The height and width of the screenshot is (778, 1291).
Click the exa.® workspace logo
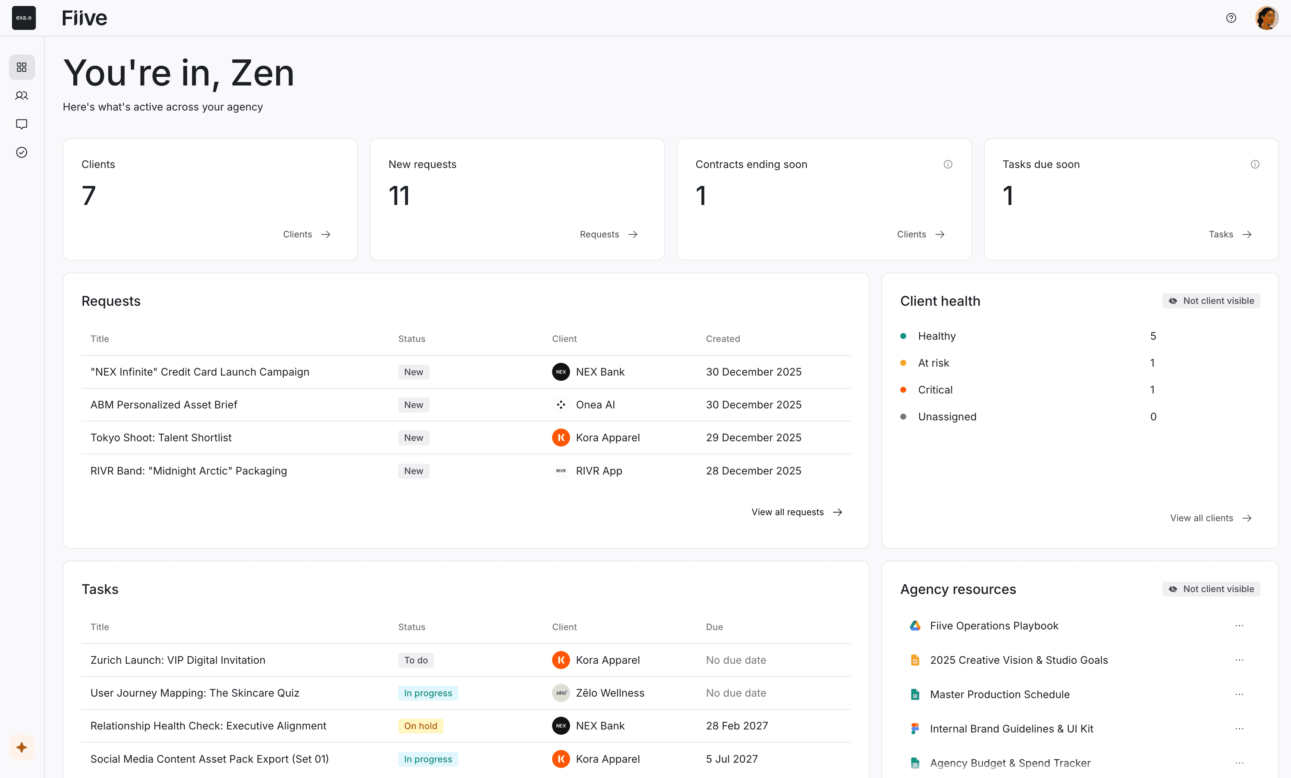click(x=24, y=18)
